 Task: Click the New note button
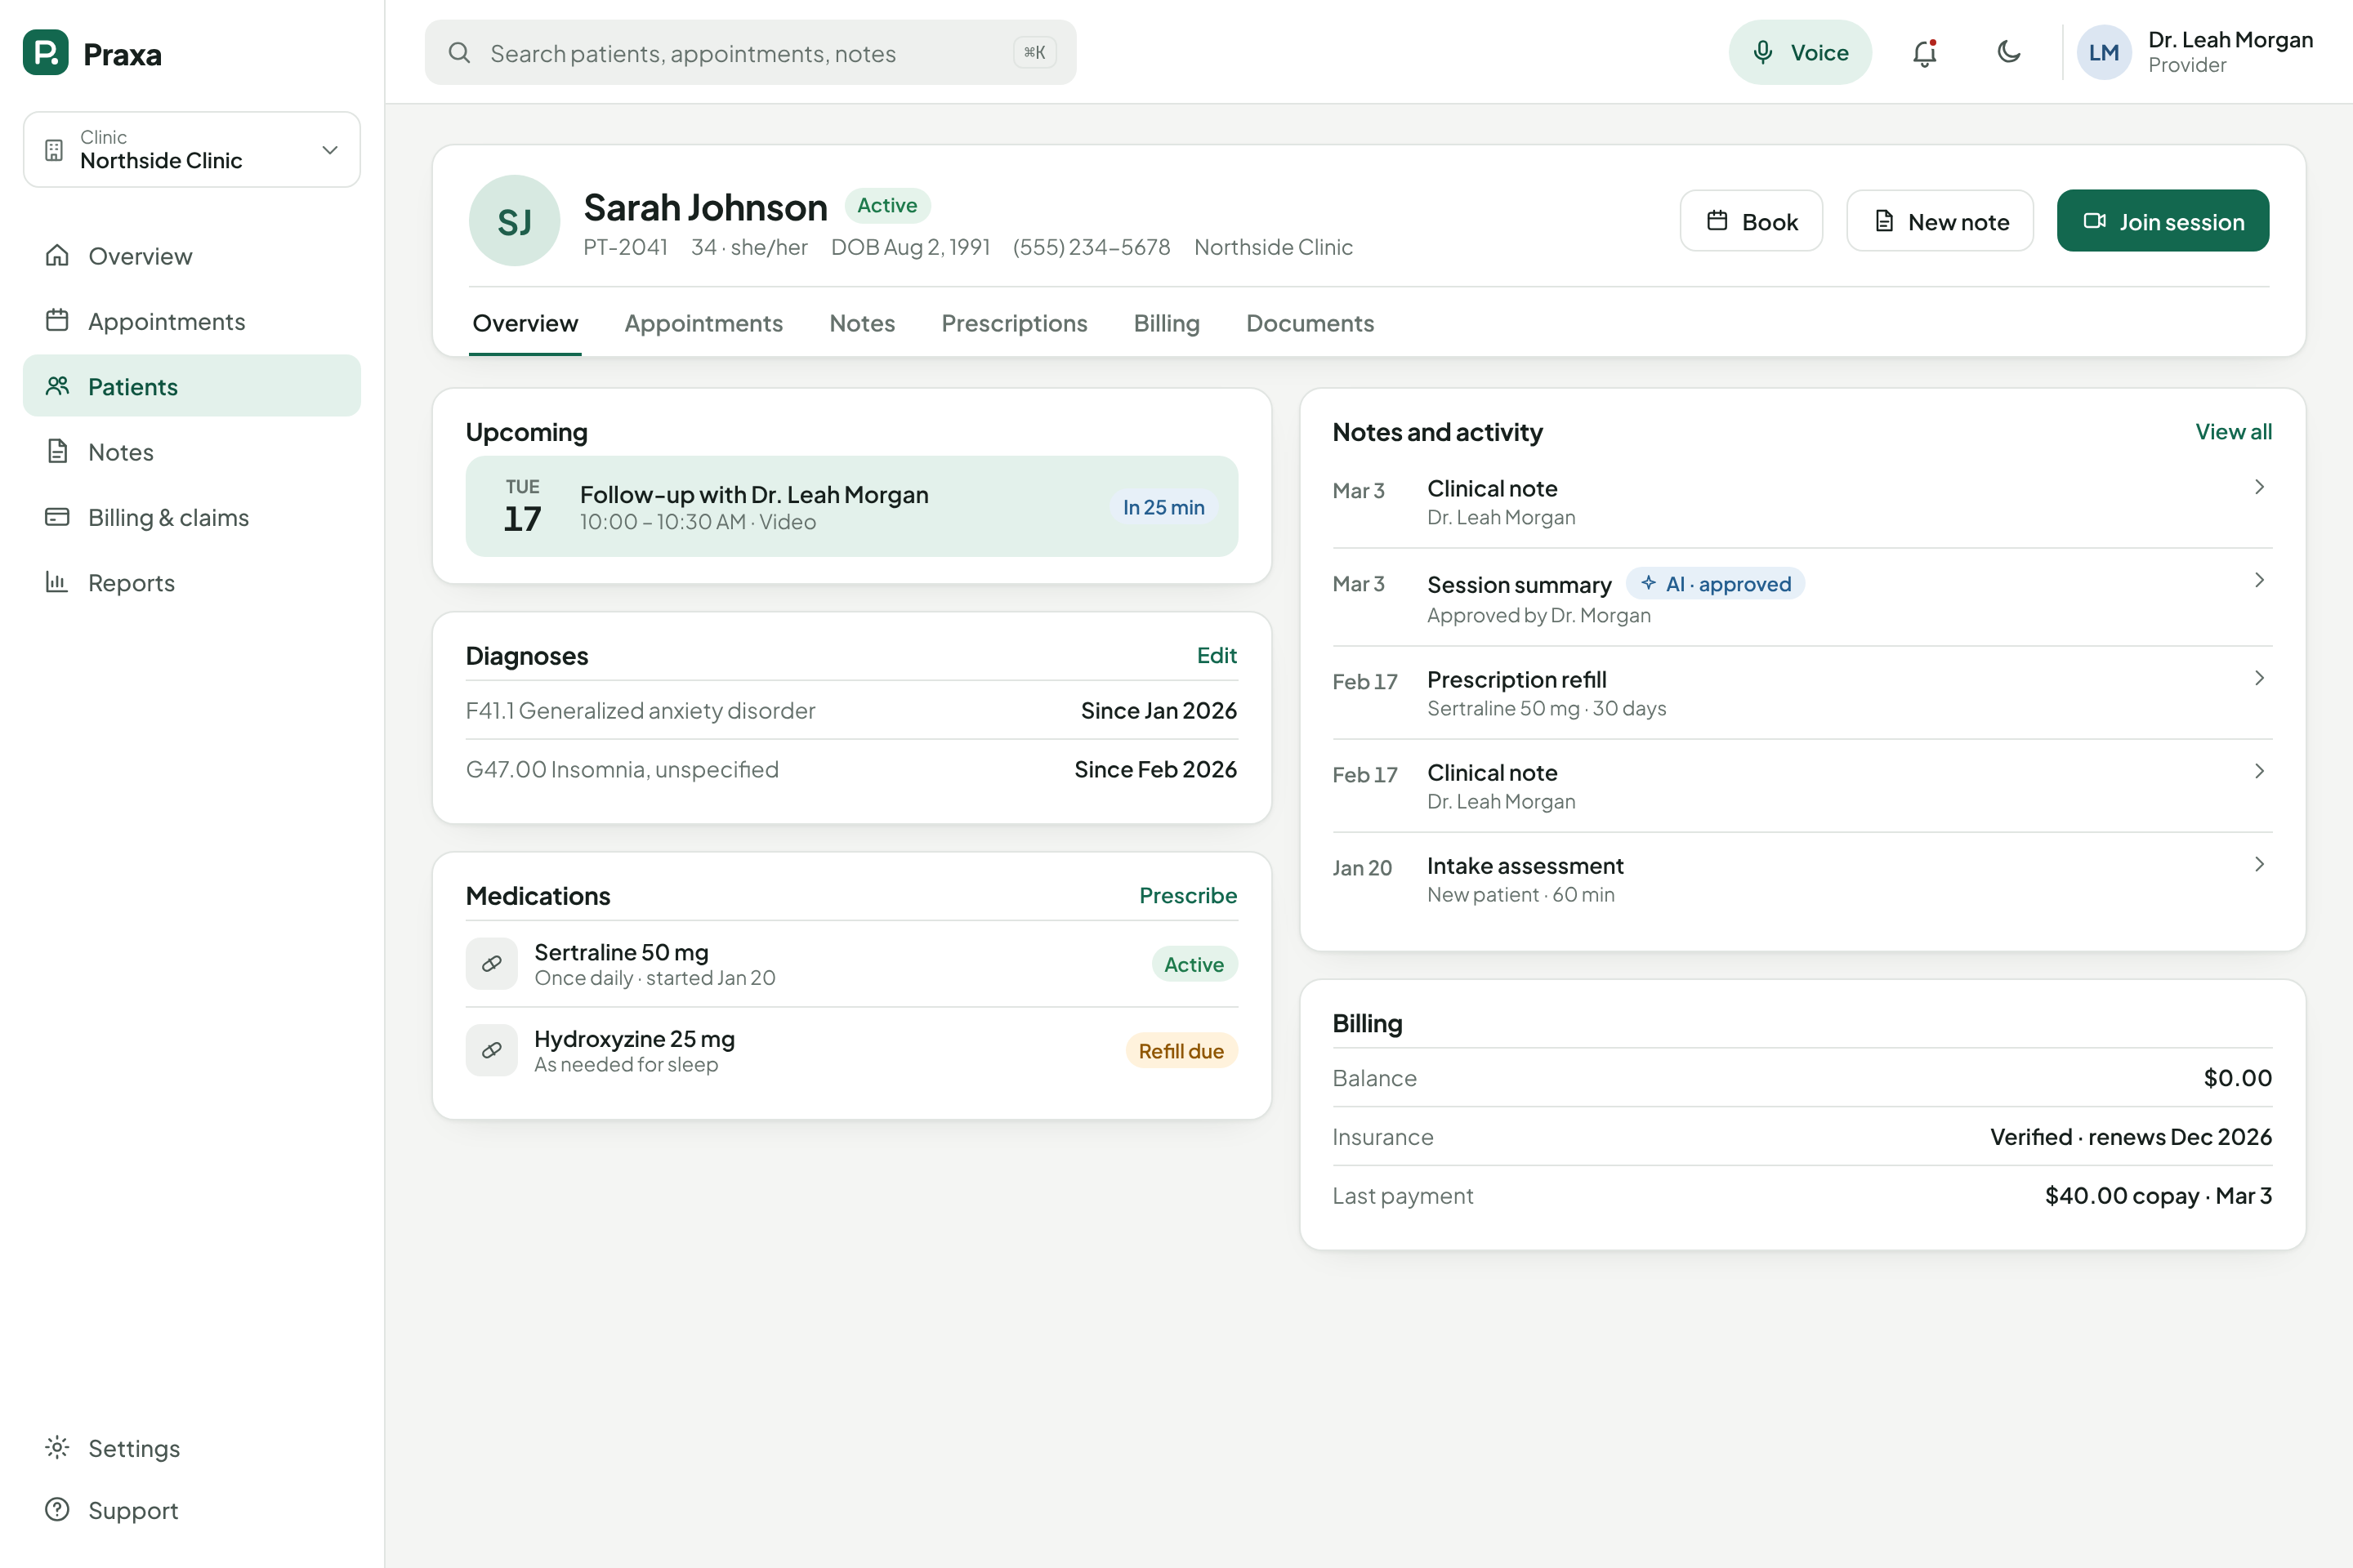point(1939,221)
